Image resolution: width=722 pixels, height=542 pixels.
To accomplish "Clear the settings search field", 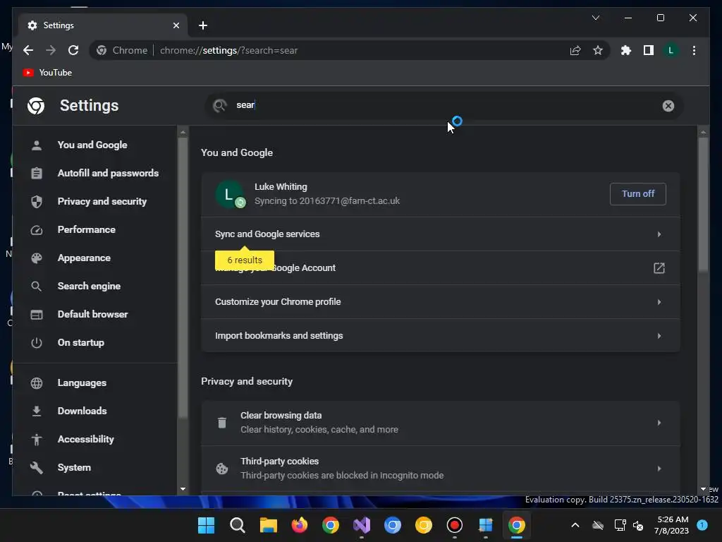I will pos(668,106).
